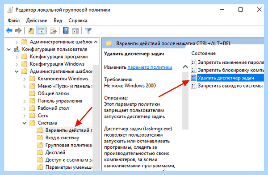Open the Файл menu
The width and height of the screenshot is (268, 175).
click(x=14, y=21)
